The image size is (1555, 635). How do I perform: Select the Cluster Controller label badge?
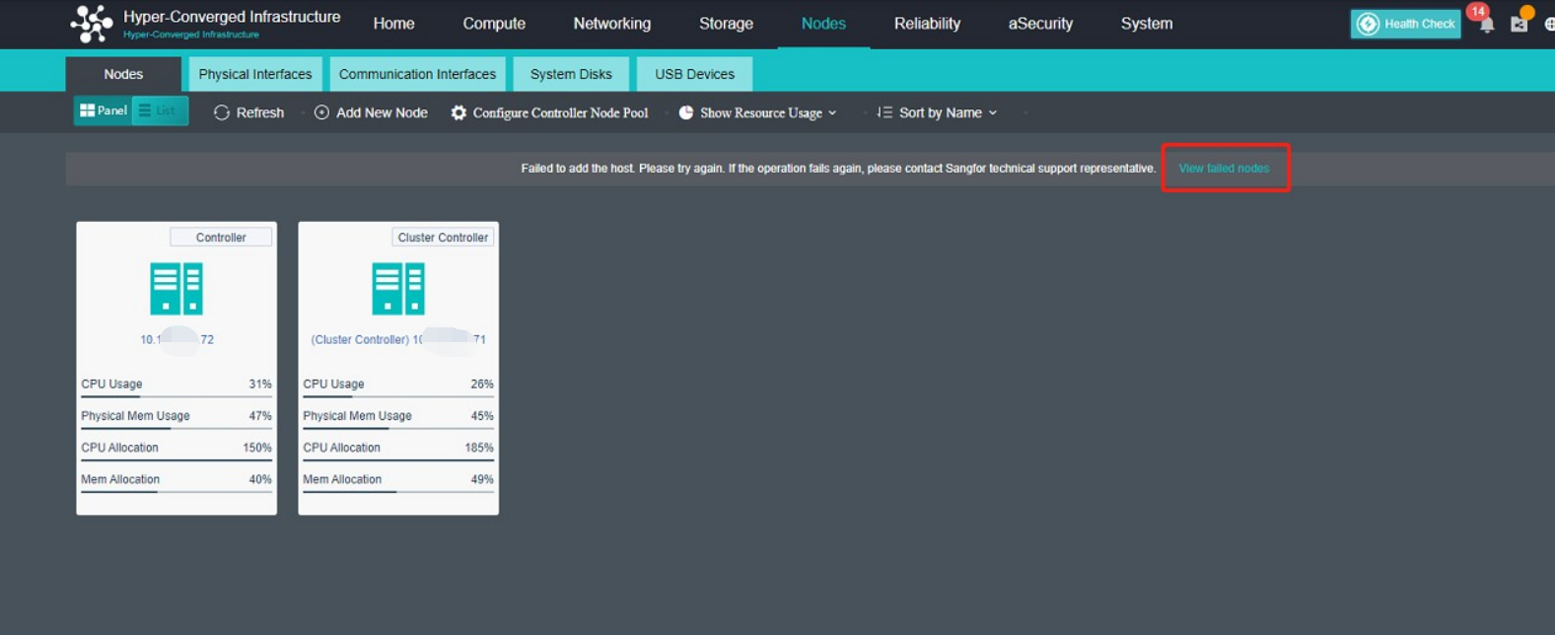(443, 237)
